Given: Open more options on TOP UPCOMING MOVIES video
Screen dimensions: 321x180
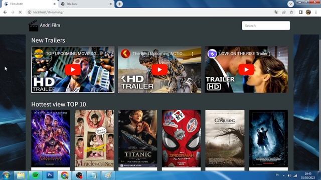Looking at the screenshot, I should point(106,54).
